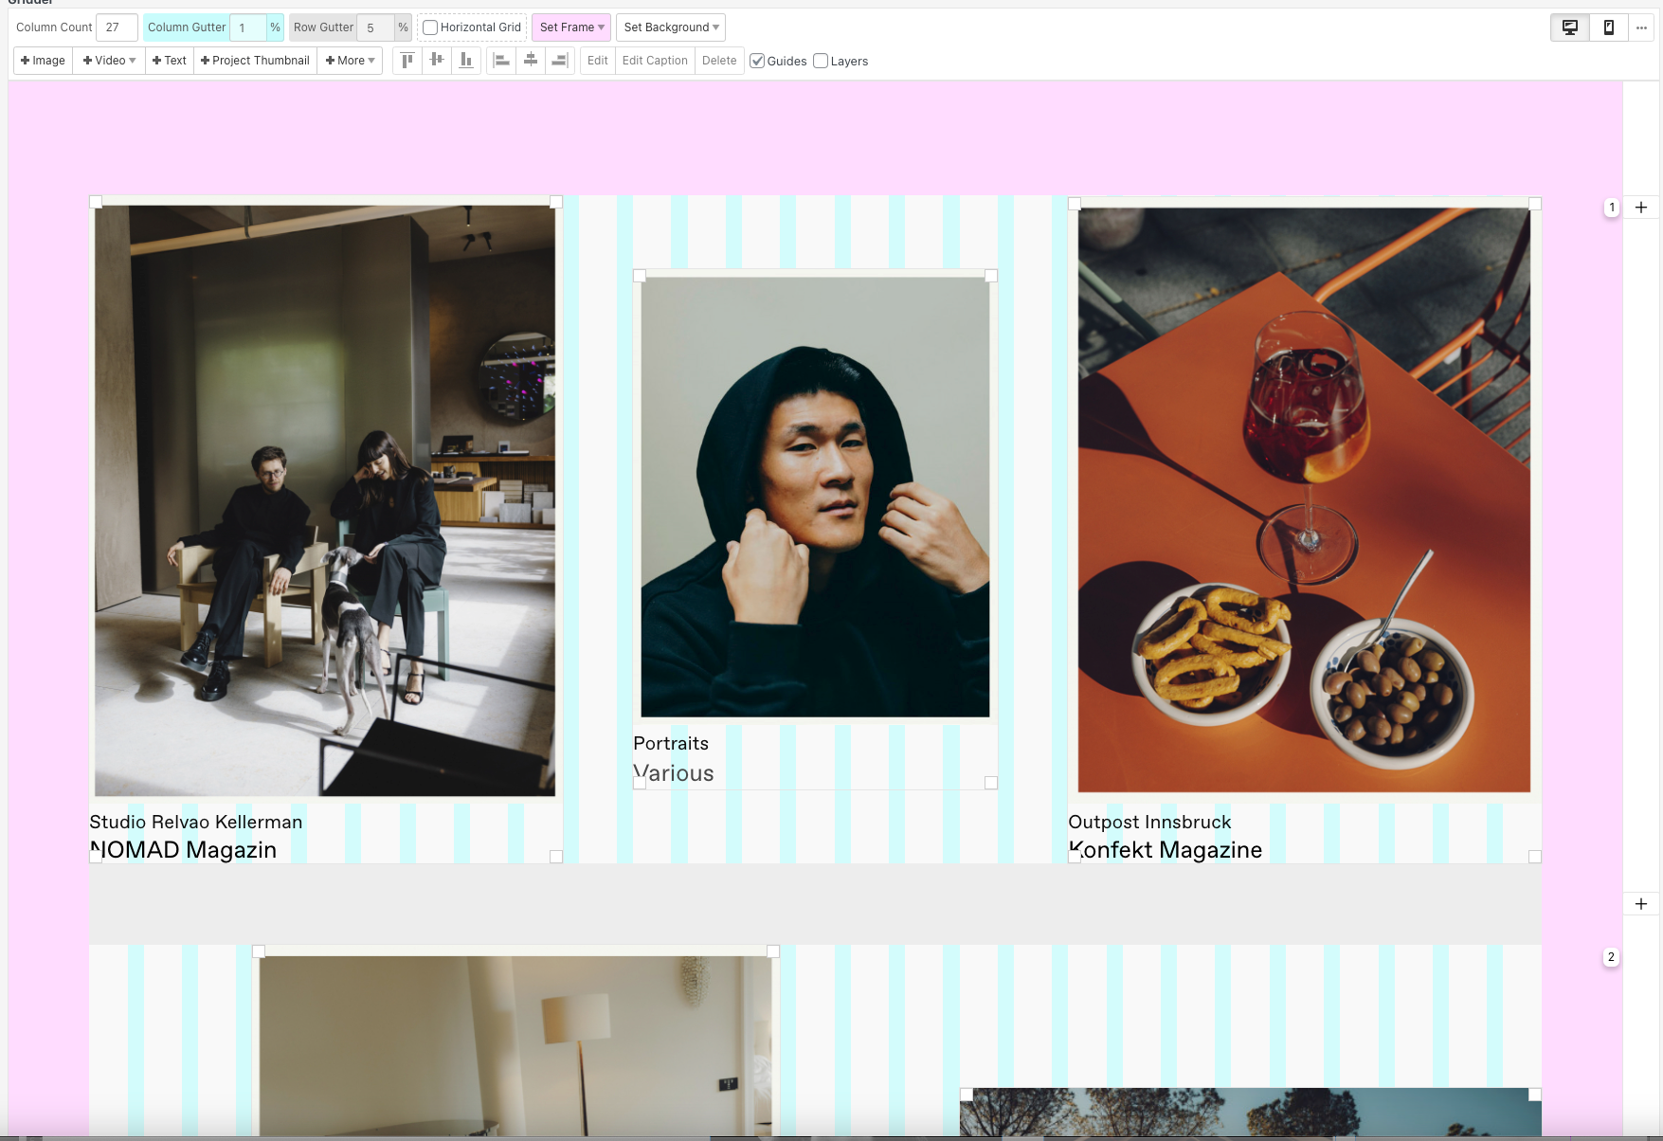Uncheck the Guides checkbox
The image size is (1663, 1141).
[x=757, y=61]
